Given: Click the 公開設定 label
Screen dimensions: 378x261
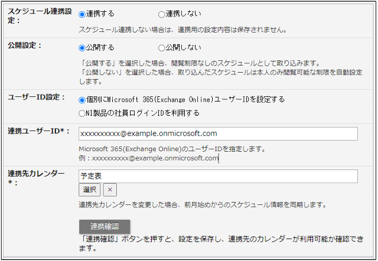Looking at the screenshot, I should (25, 45).
